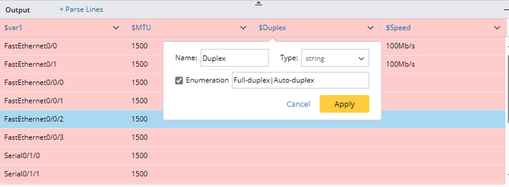Screen dimensions: 509x187
Task: Focus the Name field containing Duplex
Action: click(x=234, y=58)
